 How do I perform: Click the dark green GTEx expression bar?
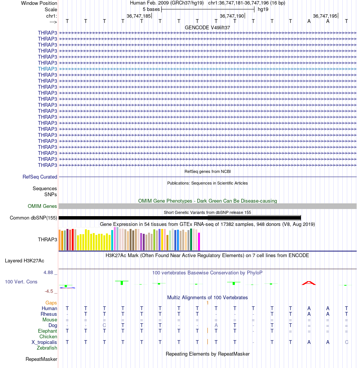pyautogui.click(x=191, y=239)
